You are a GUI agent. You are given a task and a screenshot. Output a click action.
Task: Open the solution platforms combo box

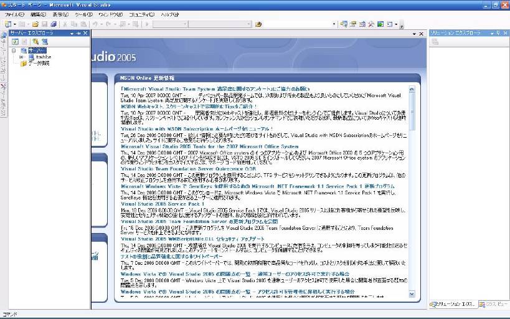220,24
